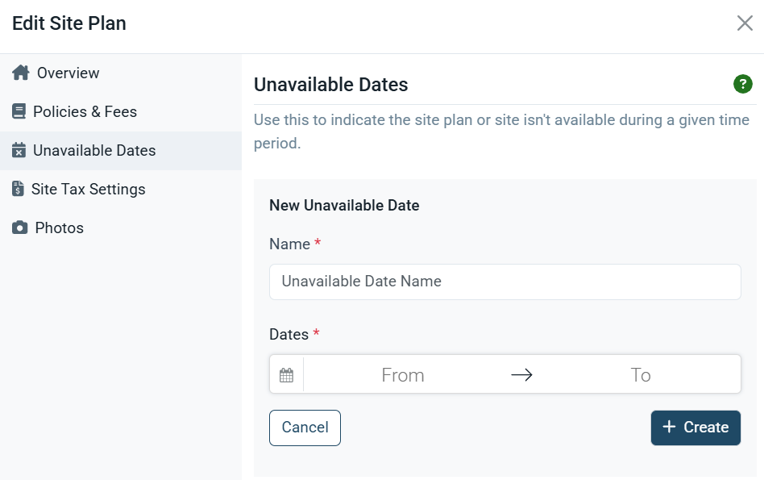Screen dimensions: 764x480
Task: Create the new unavailable date
Action: (x=695, y=428)
